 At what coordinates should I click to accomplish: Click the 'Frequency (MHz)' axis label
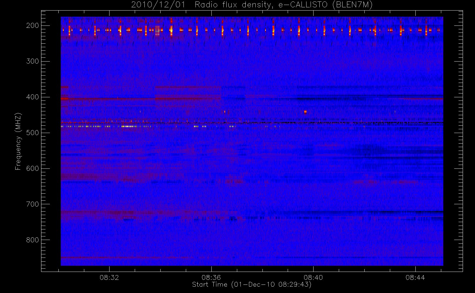18,141
